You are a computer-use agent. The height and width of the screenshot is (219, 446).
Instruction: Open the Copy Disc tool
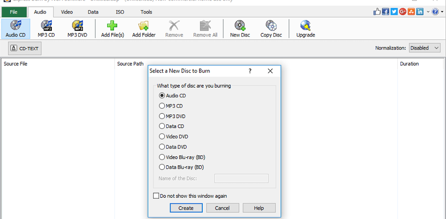click(271, 29)
